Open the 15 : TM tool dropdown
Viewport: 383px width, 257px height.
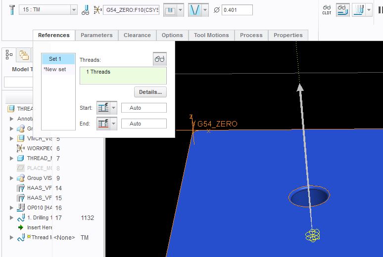click(x=74, y=10)
